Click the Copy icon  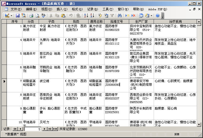(57, 16)
